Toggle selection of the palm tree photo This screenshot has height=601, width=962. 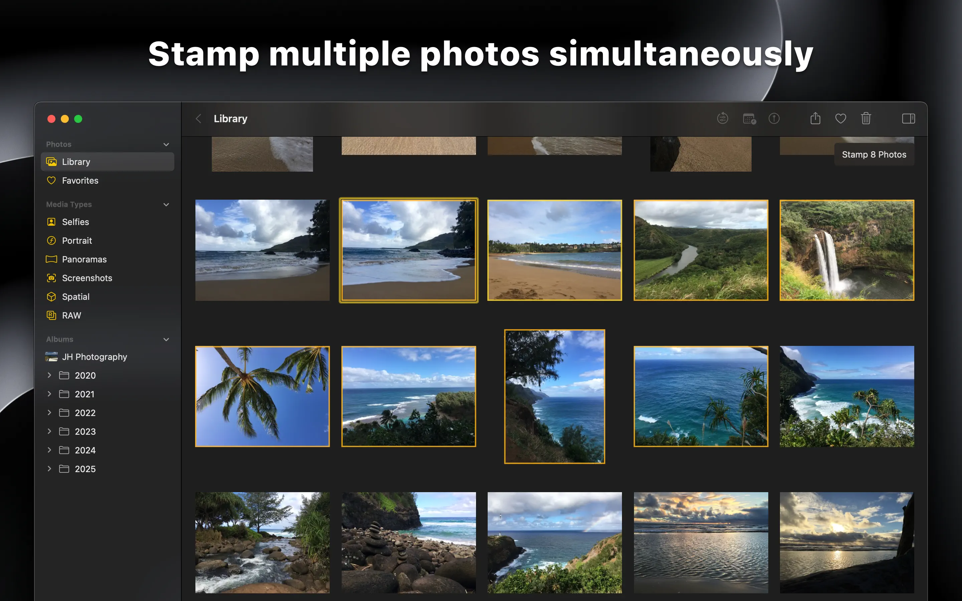(x=262, y=396)
